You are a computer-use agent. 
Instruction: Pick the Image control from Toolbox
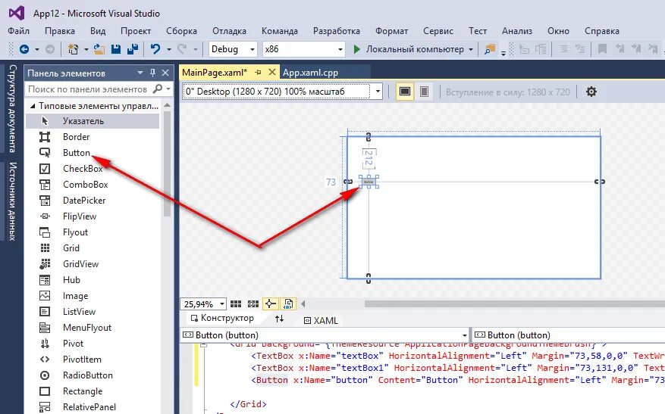(x=93, y=296)
